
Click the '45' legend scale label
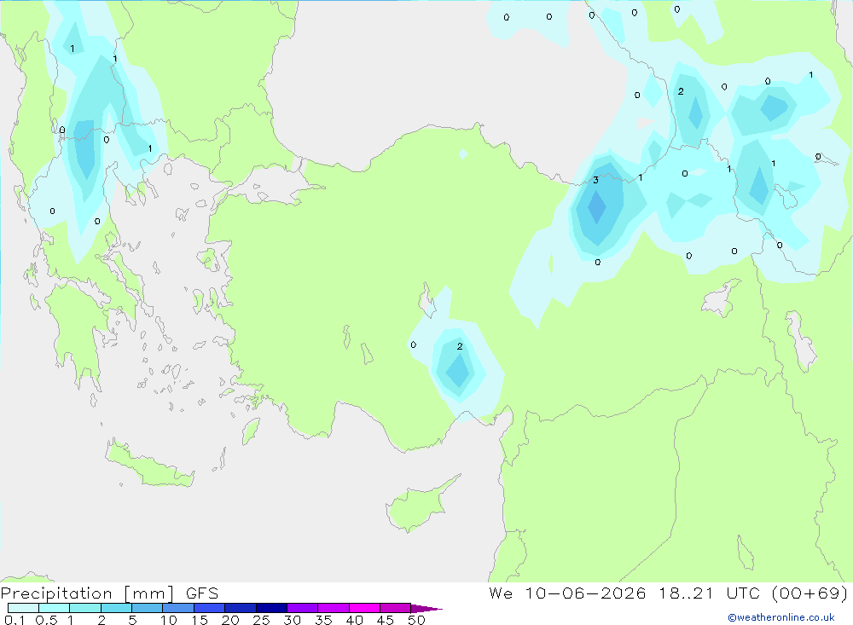coord(386,620)
